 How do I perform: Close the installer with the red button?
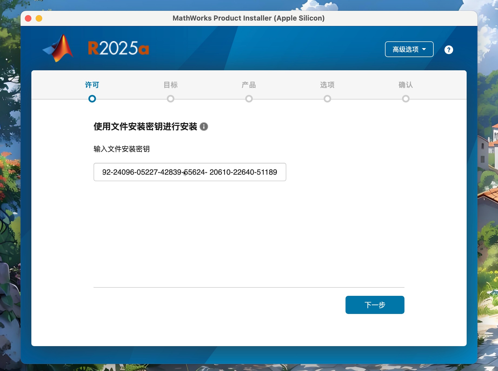[x=28, y=18]
